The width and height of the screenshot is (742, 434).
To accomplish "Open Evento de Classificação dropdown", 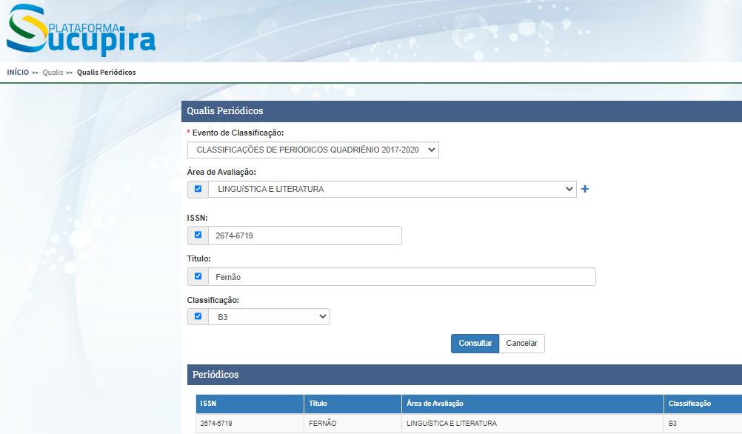I will click(312, 150).
